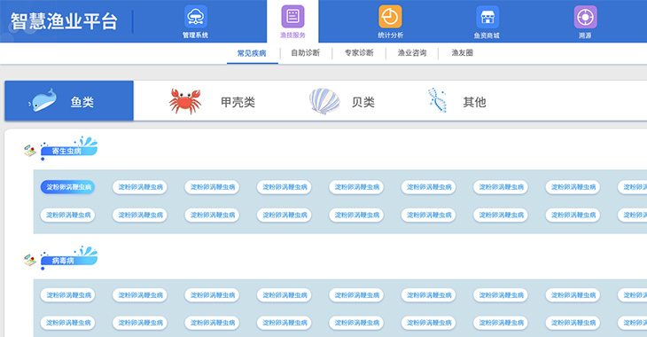
Task: Click the scallop shell icon for 贝类
Action: pos(324,101)
